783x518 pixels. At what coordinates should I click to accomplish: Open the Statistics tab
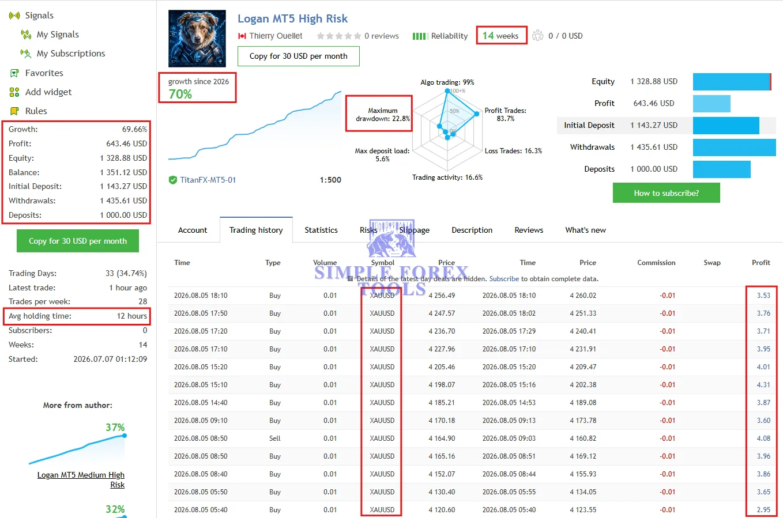click(x=321, y=230)
